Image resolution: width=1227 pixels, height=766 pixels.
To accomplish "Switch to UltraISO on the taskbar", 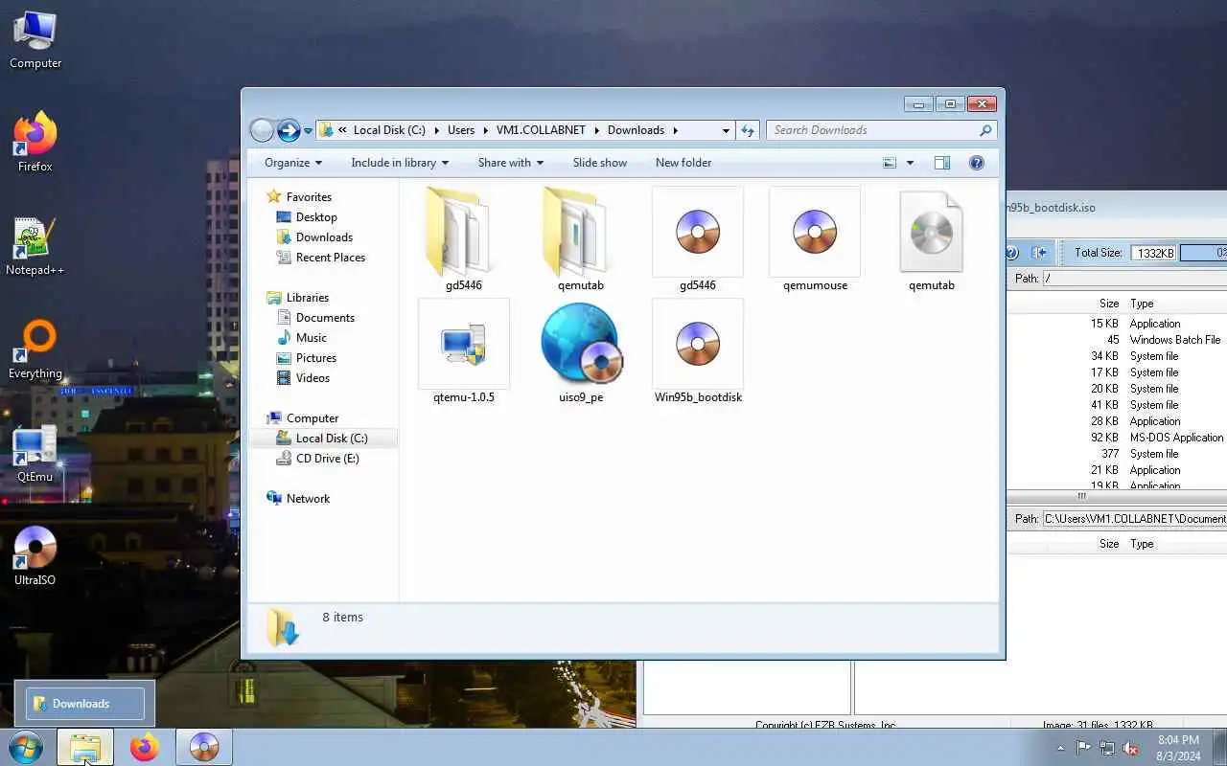I will [204, 747].
